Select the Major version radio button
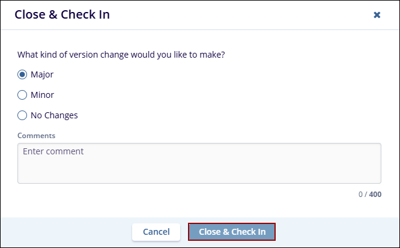 (x=22, y=74)
